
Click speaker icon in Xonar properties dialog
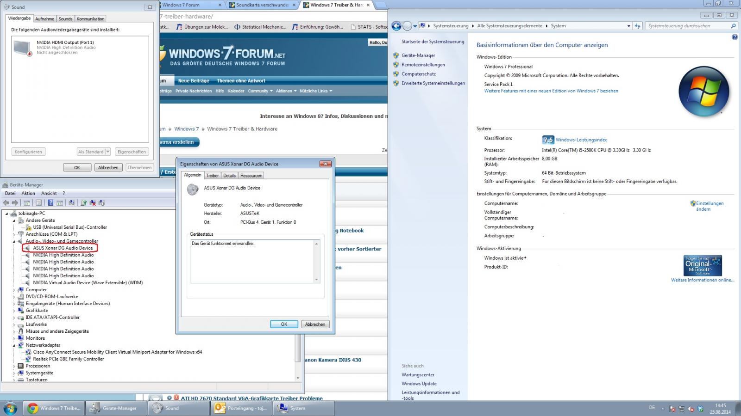[x=193, y=190]
